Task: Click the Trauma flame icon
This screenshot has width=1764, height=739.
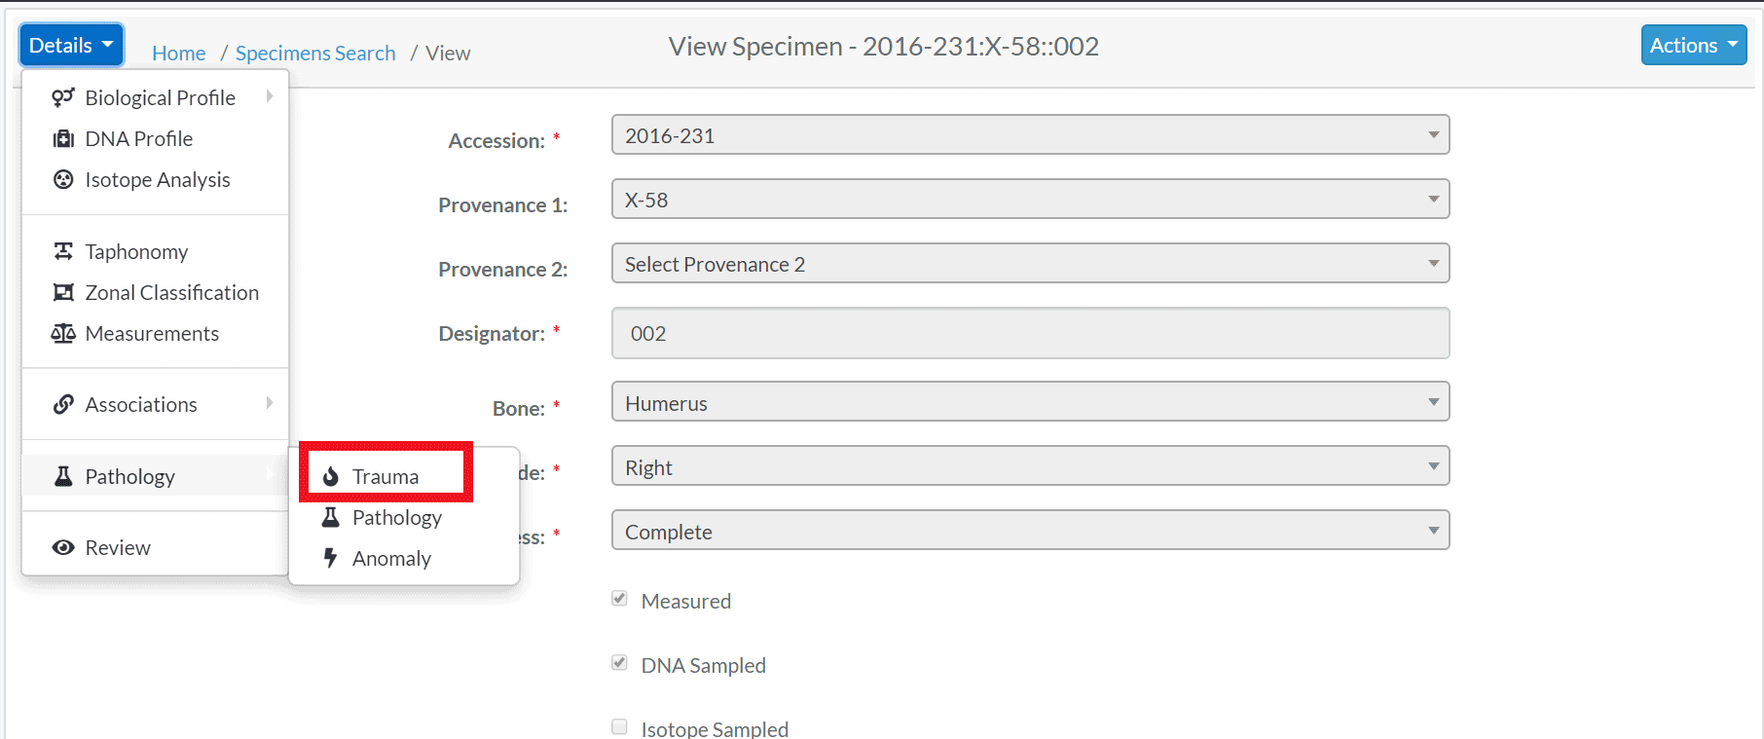Action: [331, 476]
